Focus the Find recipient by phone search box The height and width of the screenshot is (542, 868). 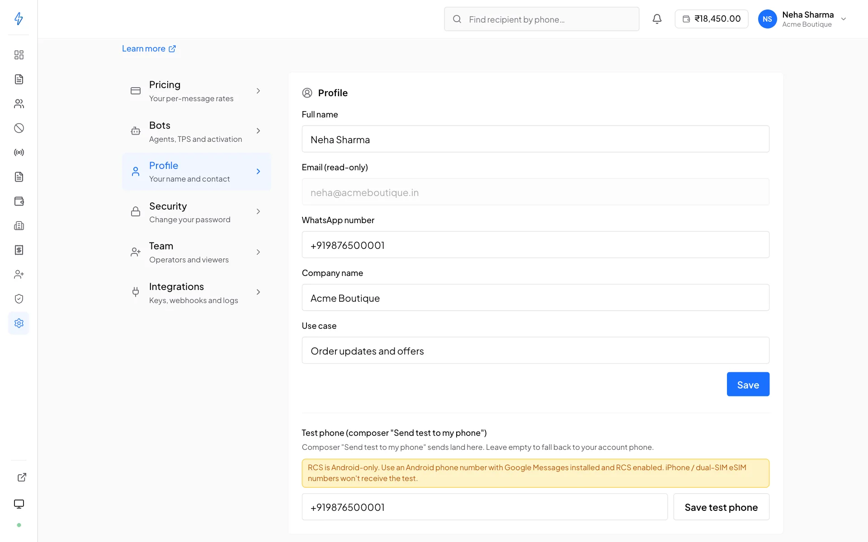click(x=542, y=19)
